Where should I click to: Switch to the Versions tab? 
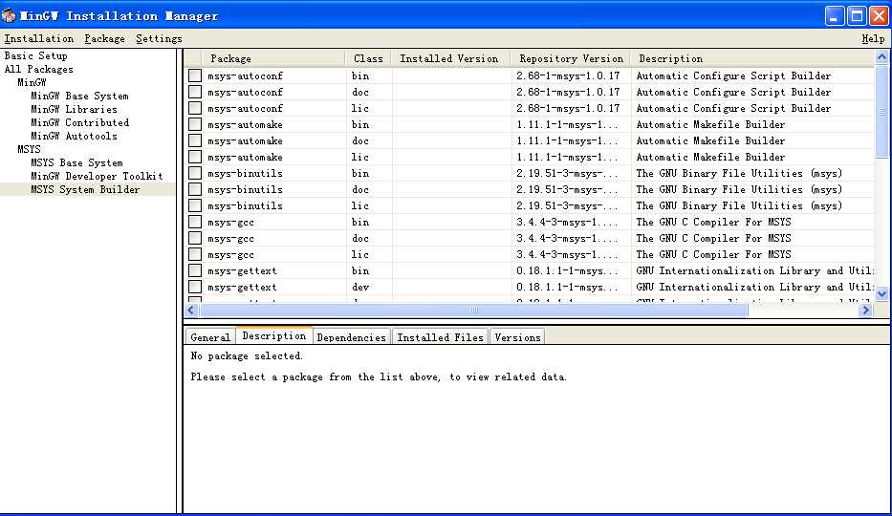(x=517, y=337)
